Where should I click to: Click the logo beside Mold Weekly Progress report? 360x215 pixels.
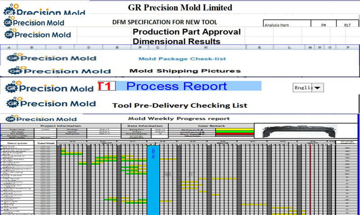(x=41, y=119)
